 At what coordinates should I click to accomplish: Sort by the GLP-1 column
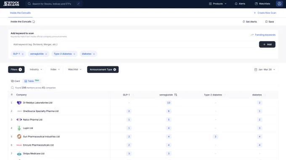(x=133, y=95)
